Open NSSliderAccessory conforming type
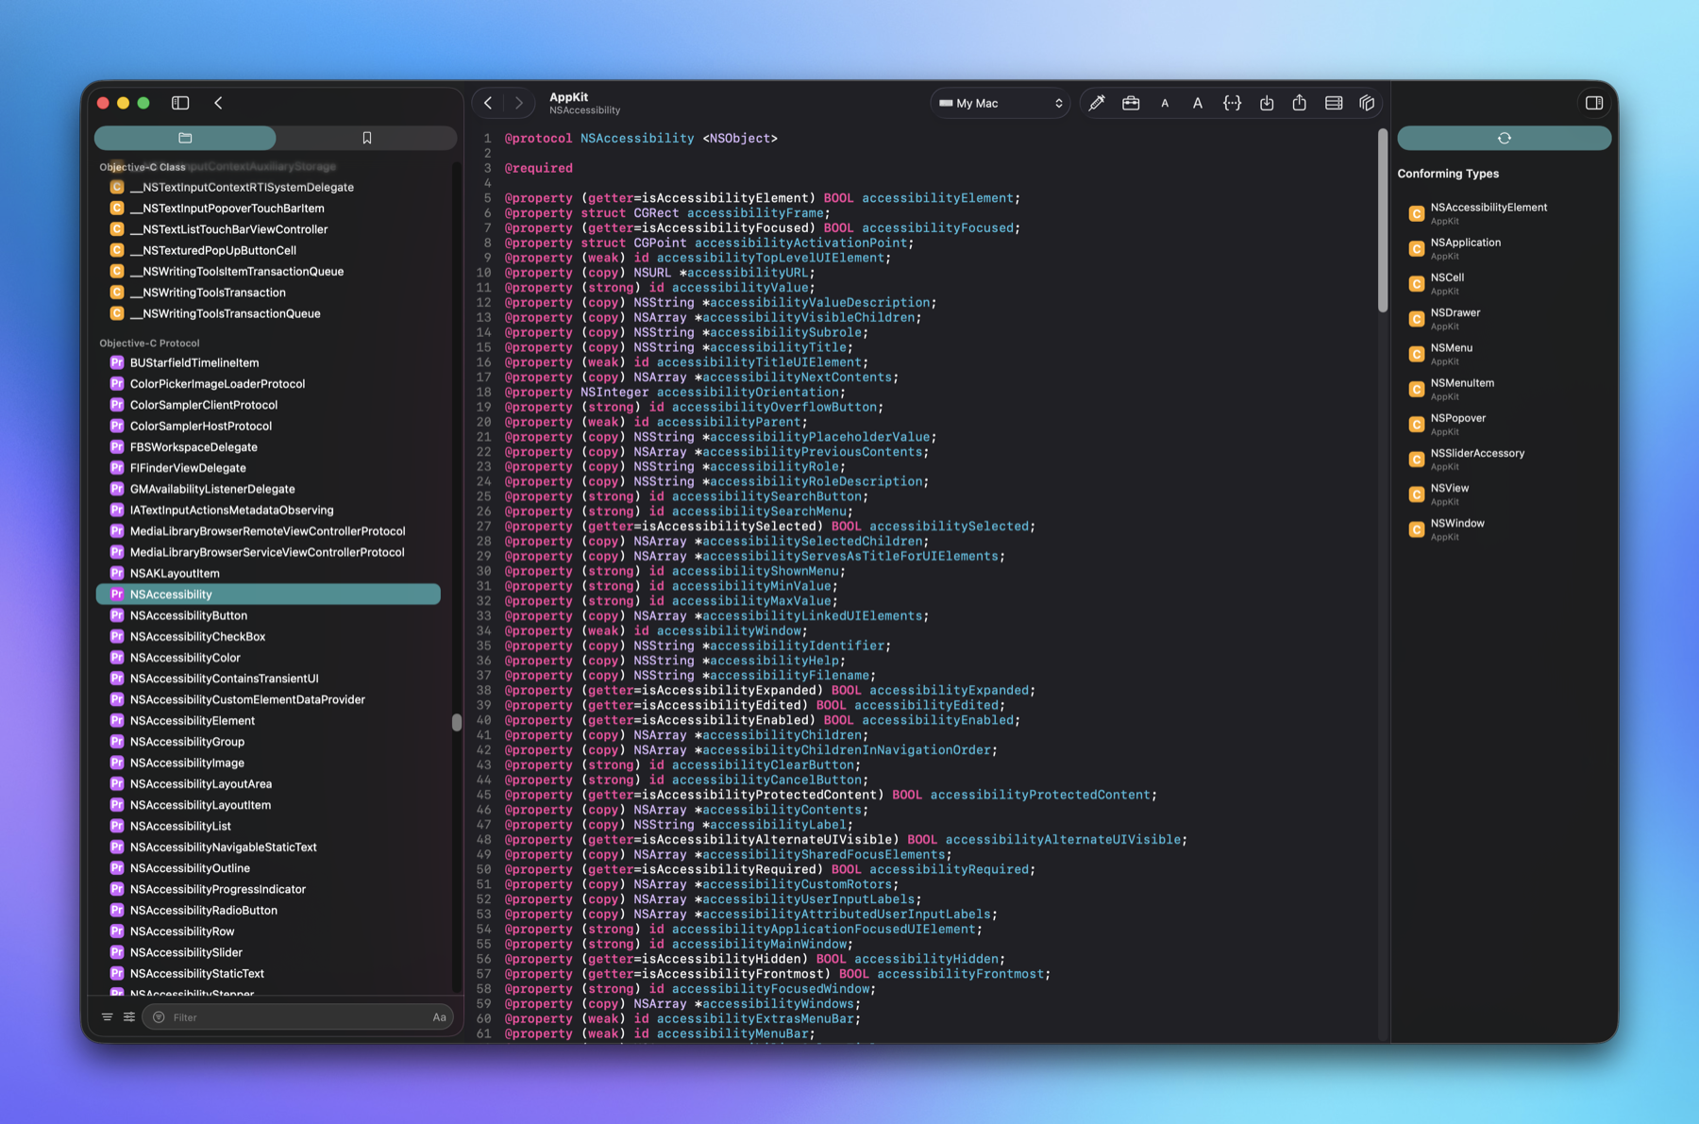The width and height of the screenshot is (1699, 1124). tap(1505, 459)
